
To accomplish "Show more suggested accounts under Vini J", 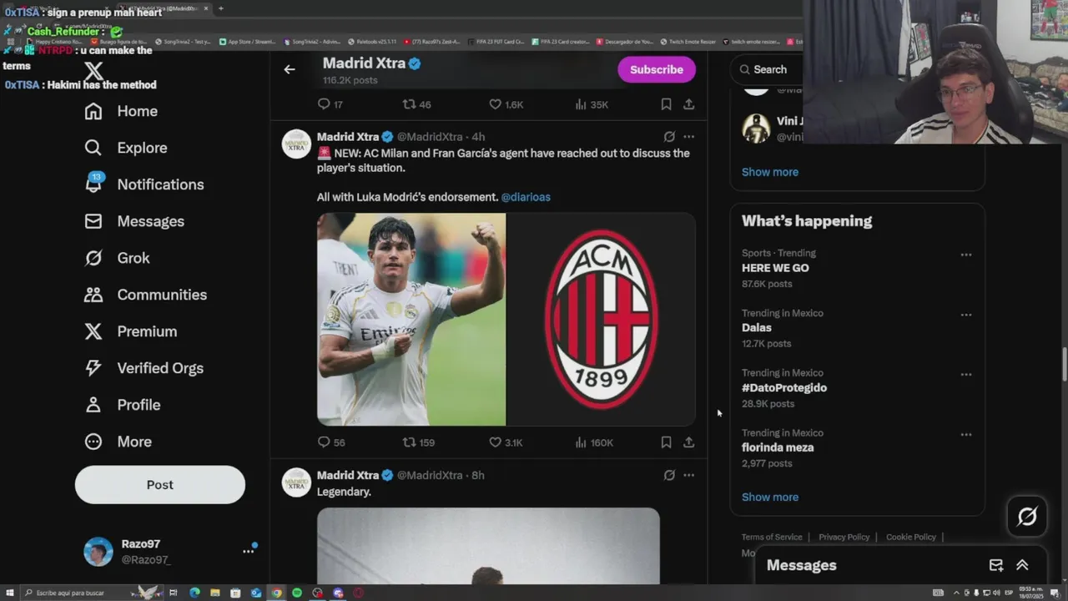I will [x=770, y=172].
